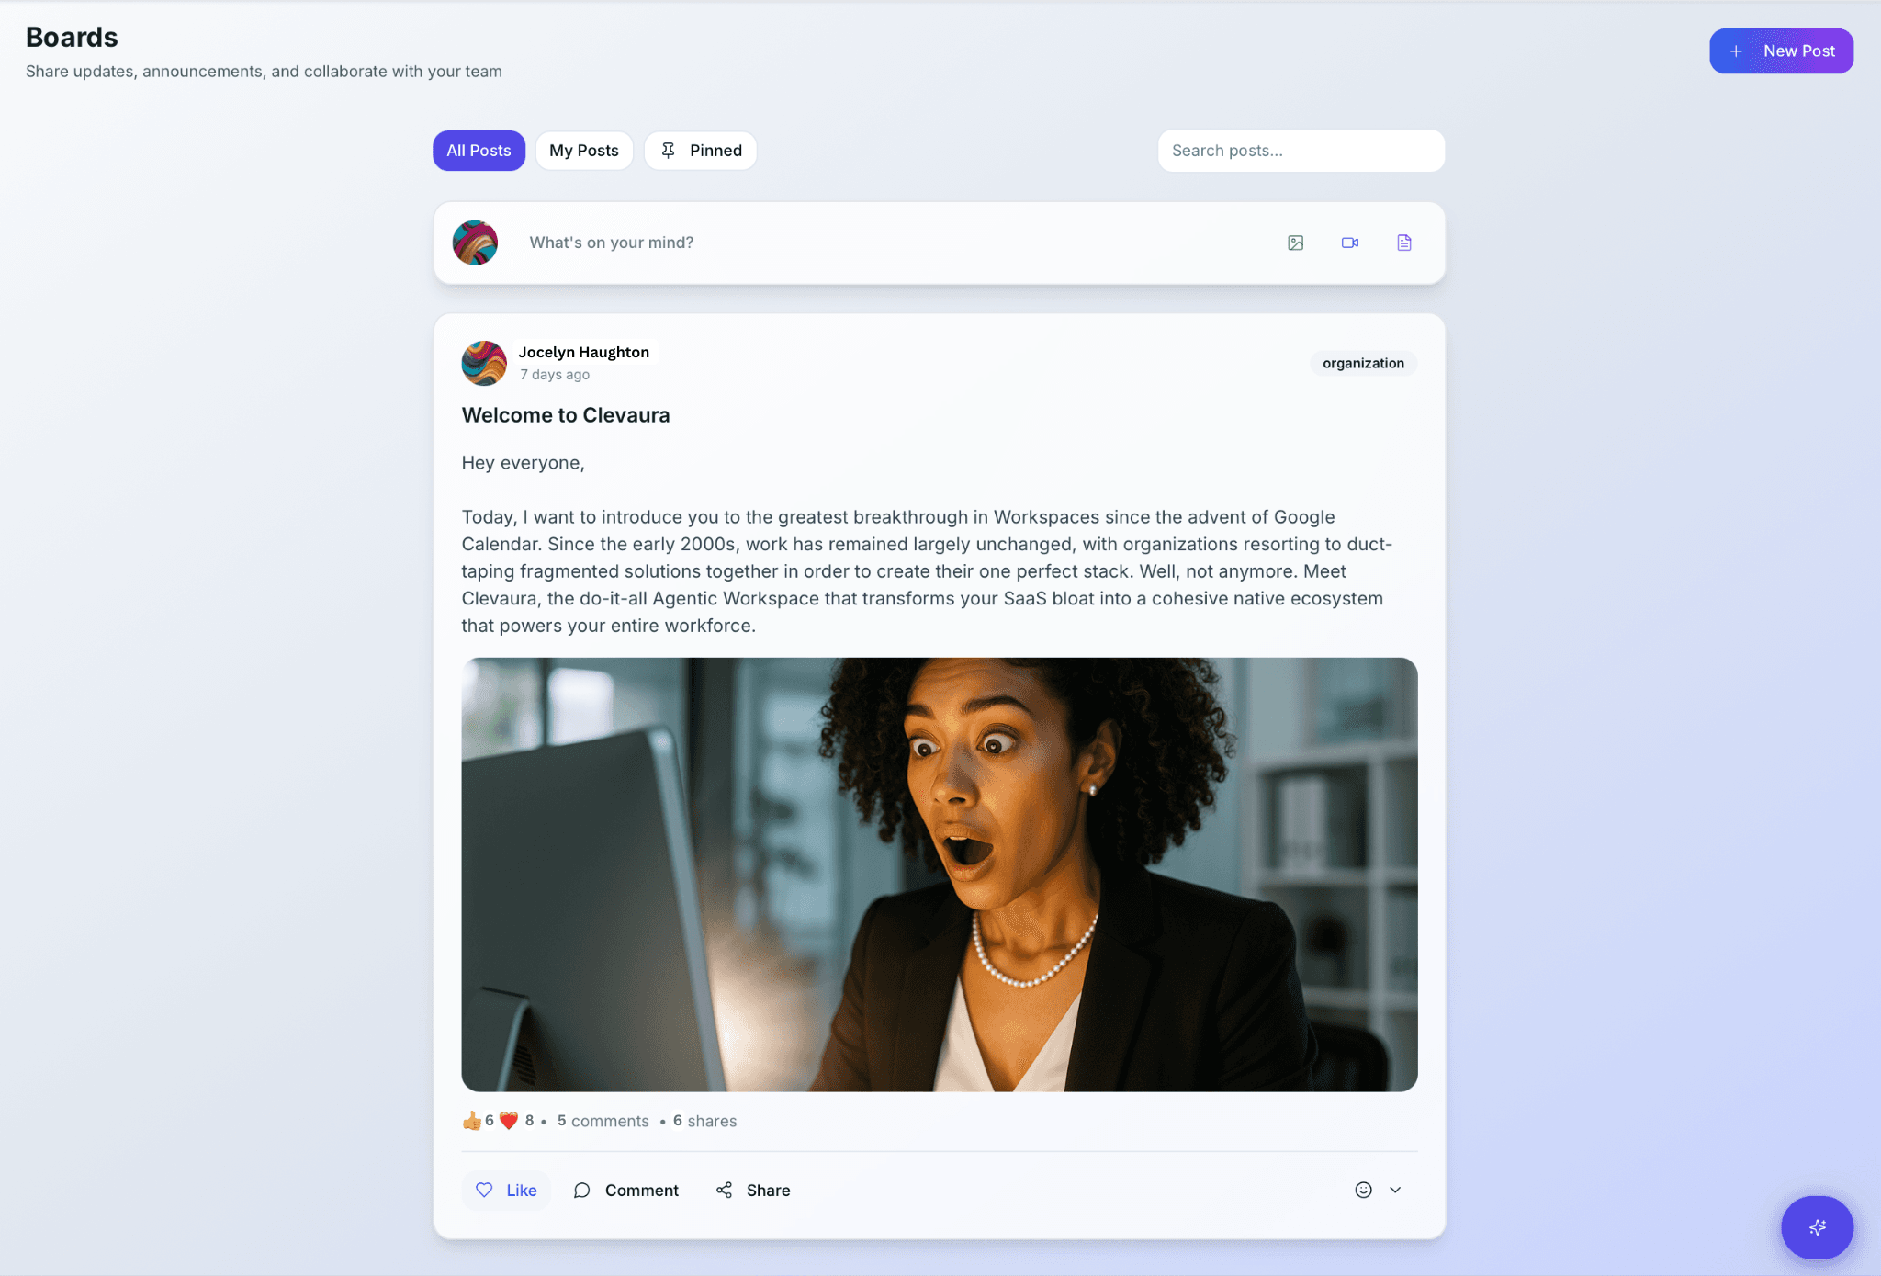
Task: Click the image attachment icon in composer
Action: 1295,243
